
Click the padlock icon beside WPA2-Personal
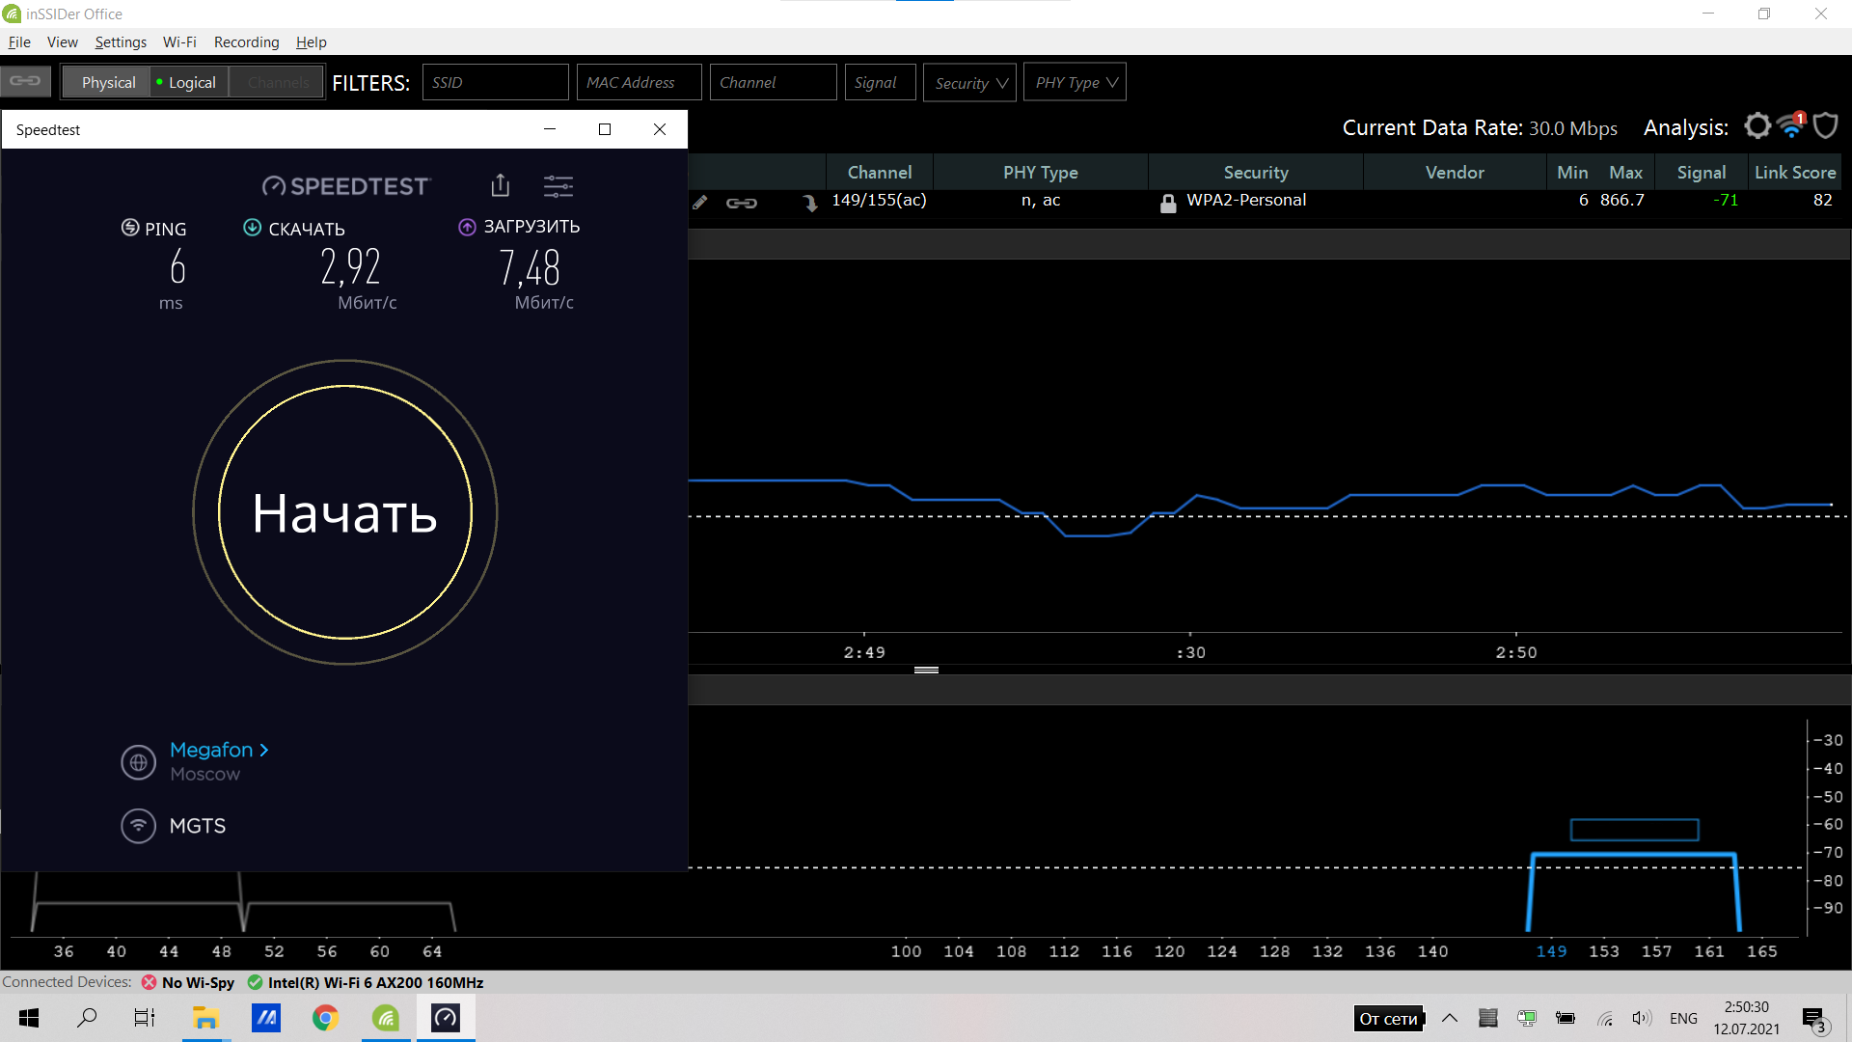1168,203
